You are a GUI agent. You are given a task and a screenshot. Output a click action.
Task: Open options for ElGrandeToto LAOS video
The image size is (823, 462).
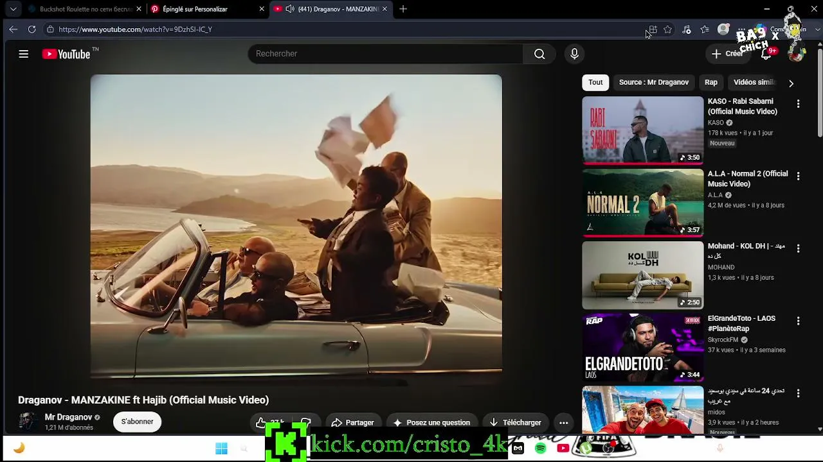click(x=798, y=321)
